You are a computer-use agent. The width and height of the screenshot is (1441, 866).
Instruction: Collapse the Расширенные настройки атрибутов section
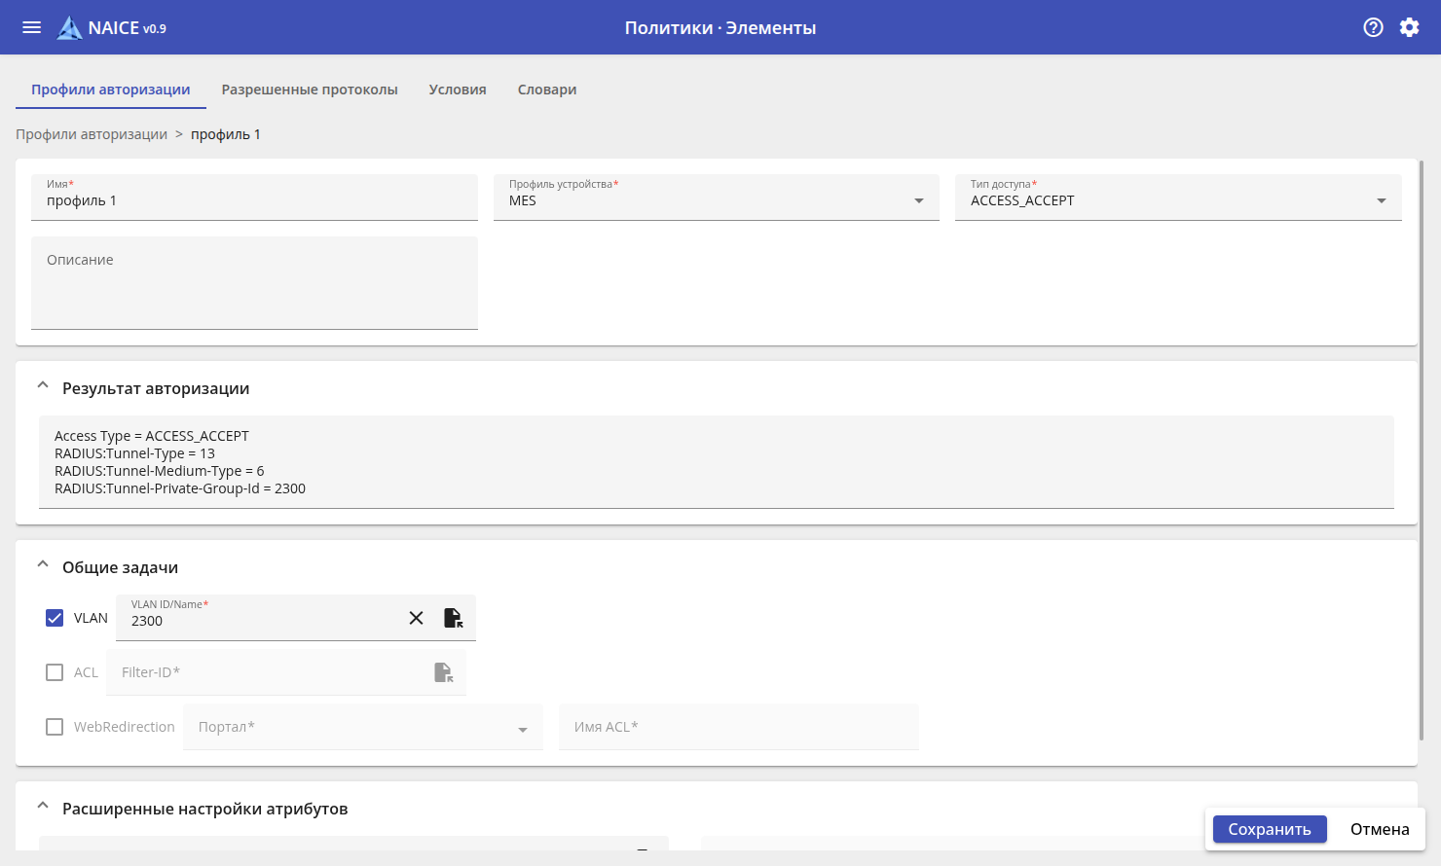pyautogui.click(x=43, y=807)
